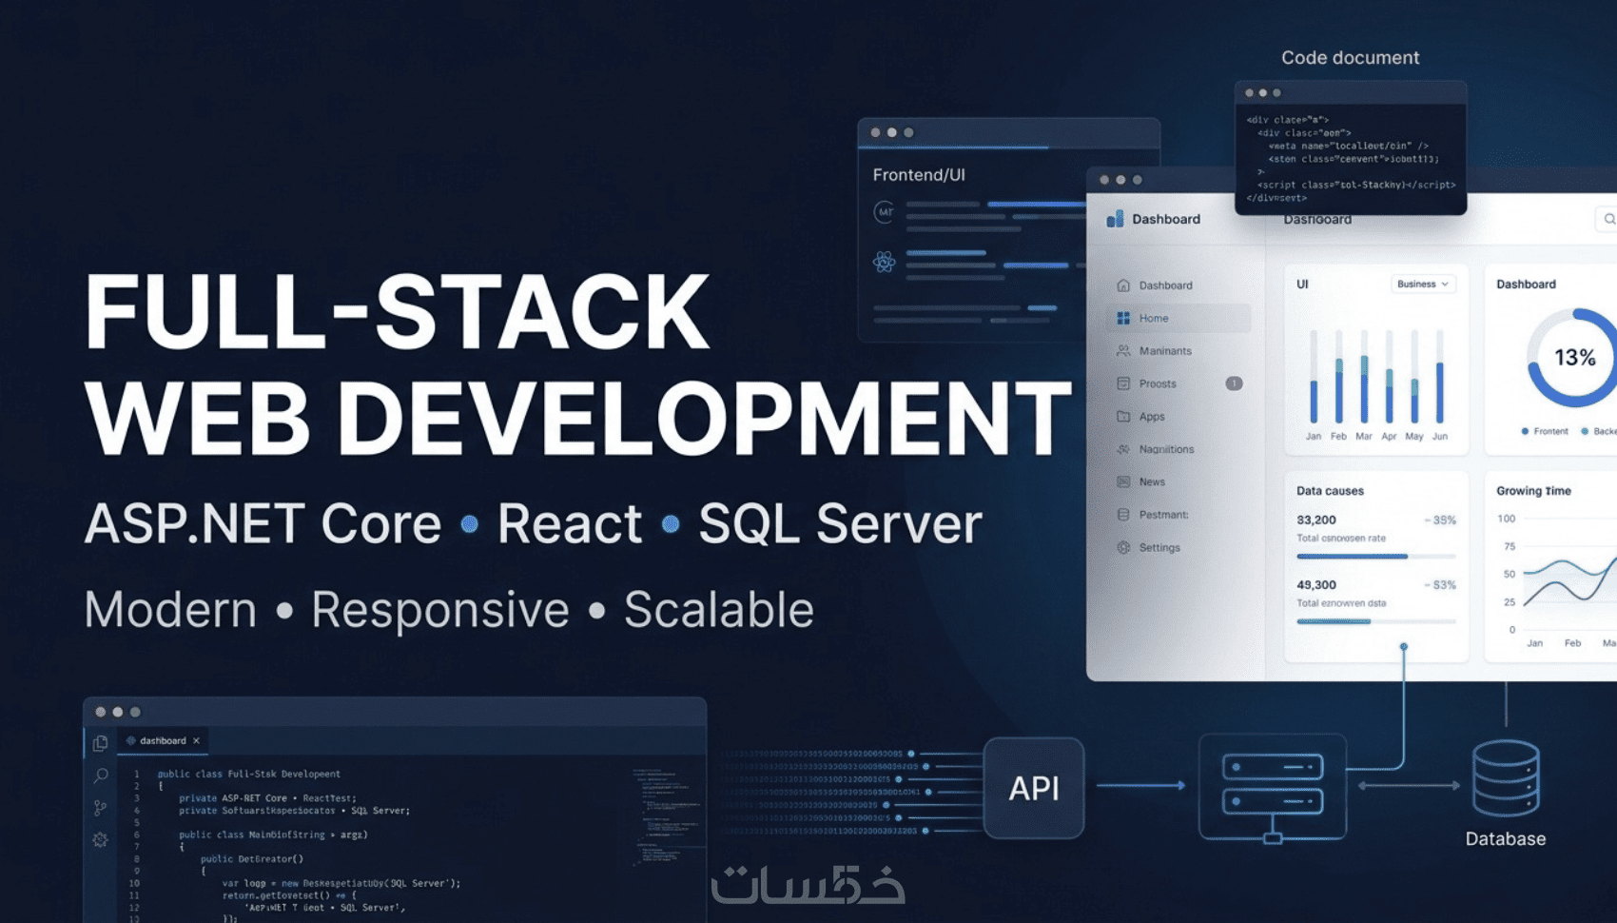Image resolution: width=1617 pixels, height=923 pixels.
Task: Click the FULL-STACK headline
Action: (x=397, y=312)
